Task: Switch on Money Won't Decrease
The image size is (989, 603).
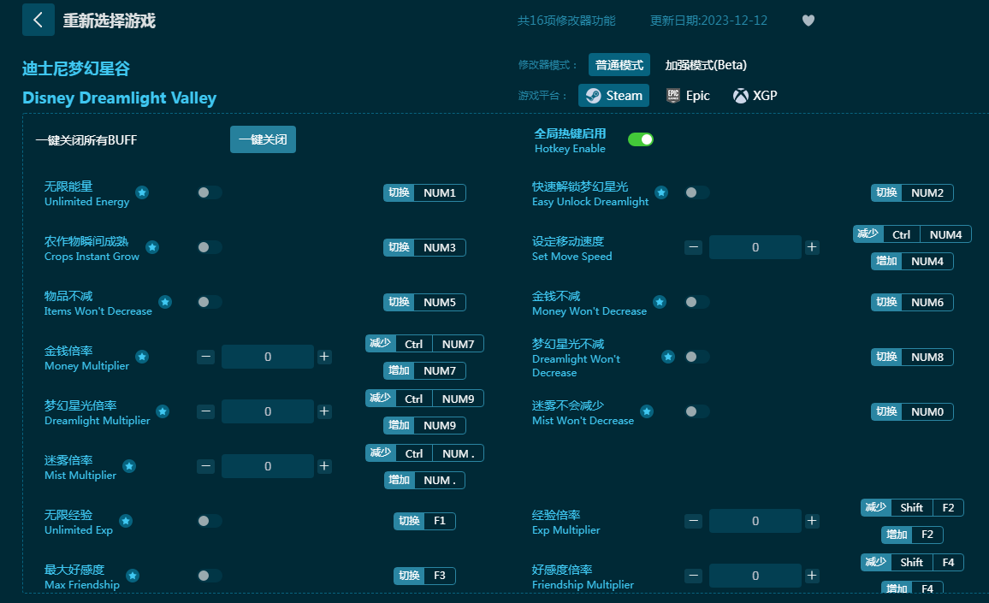Action: [x=697, y=302]
